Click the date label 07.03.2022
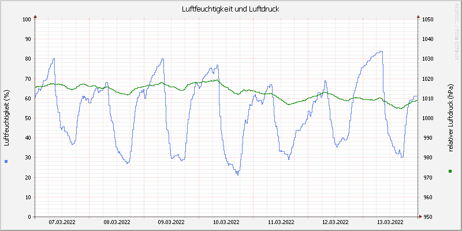 click(x=62, y=222)
